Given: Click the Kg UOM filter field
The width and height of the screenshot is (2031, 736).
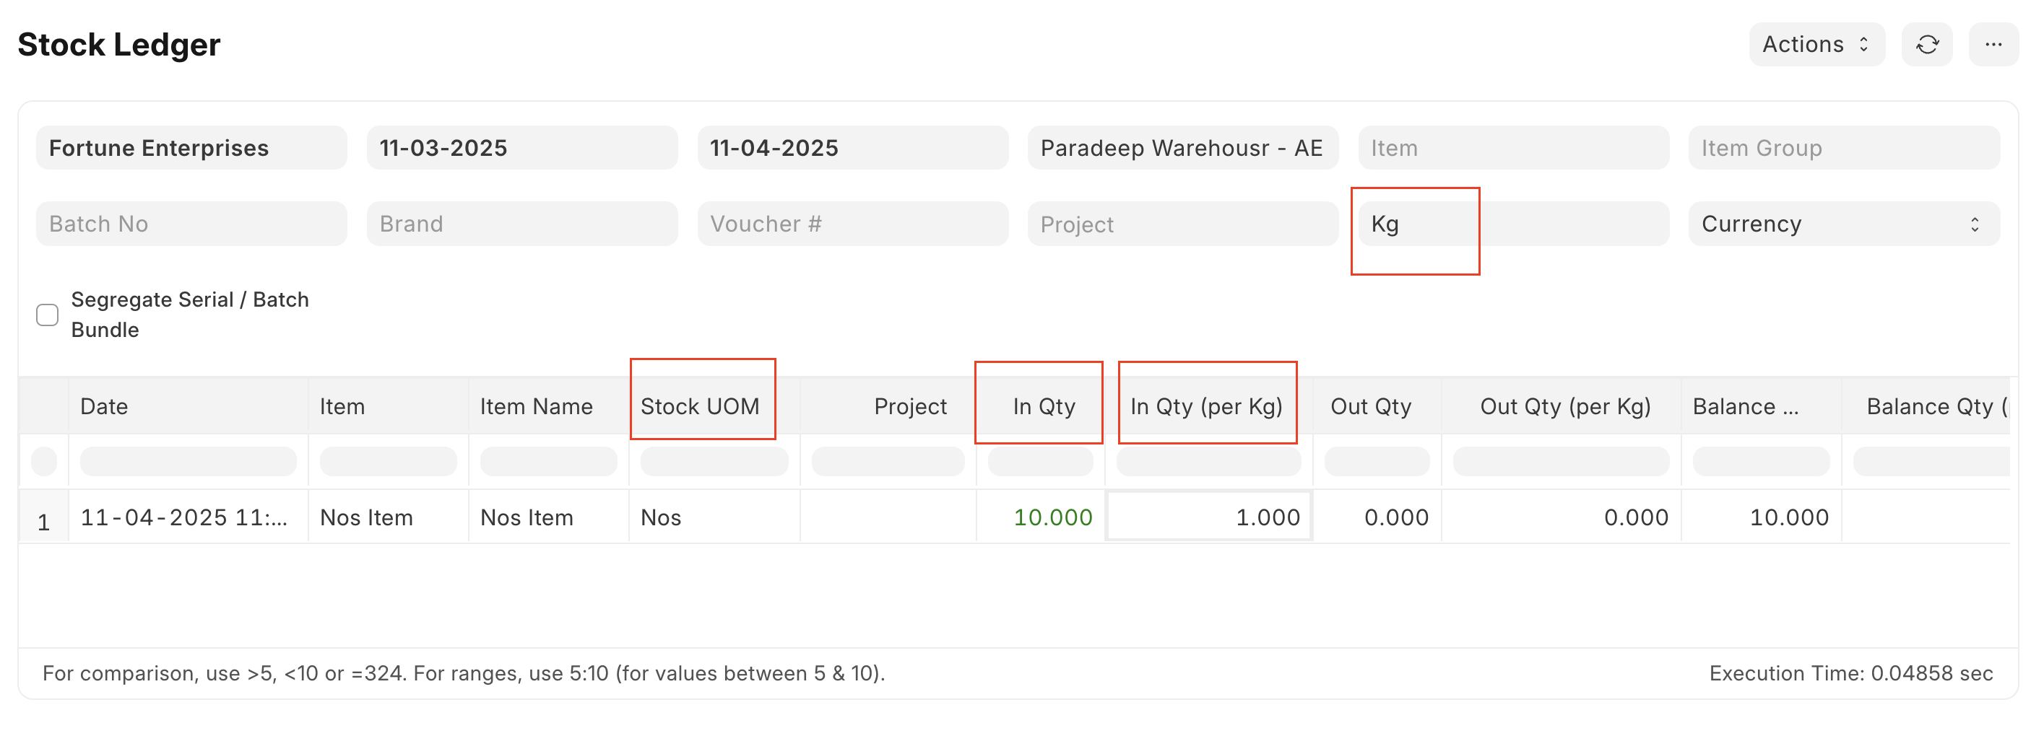Looking at the screenshot, I should coord(1512,224).
